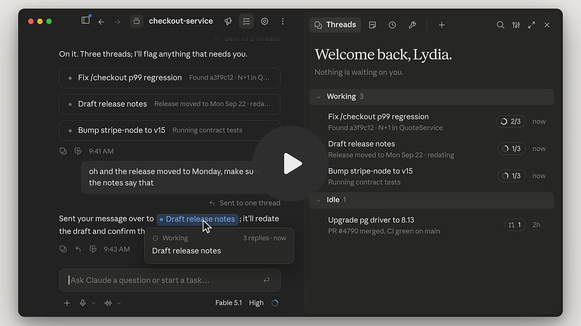Open the panel tab next to Threads

coord(372,25)
